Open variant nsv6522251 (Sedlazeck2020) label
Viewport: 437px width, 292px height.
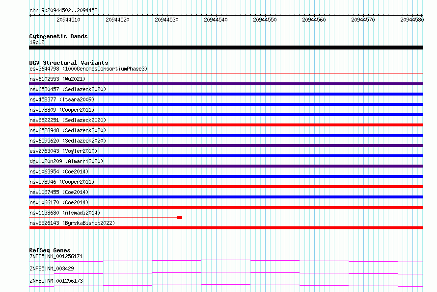point(68,120)
